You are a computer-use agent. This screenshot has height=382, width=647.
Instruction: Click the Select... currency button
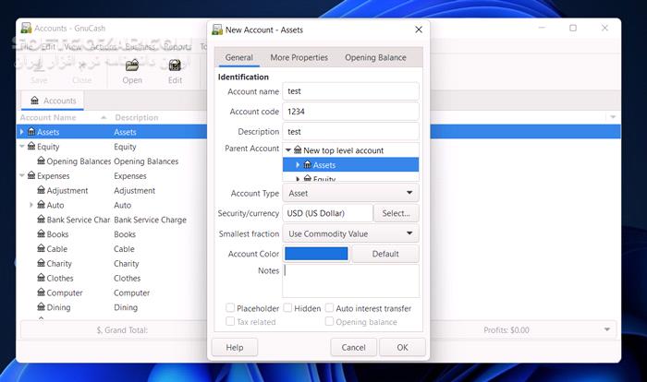coord(396,213)
